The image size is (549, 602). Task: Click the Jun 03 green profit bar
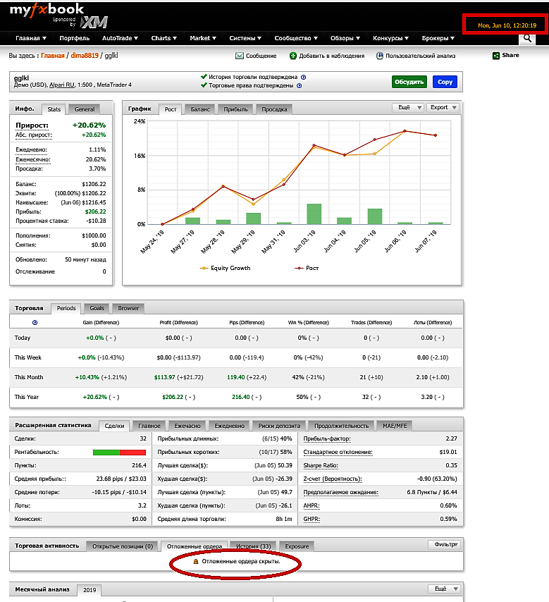[314, 214]
